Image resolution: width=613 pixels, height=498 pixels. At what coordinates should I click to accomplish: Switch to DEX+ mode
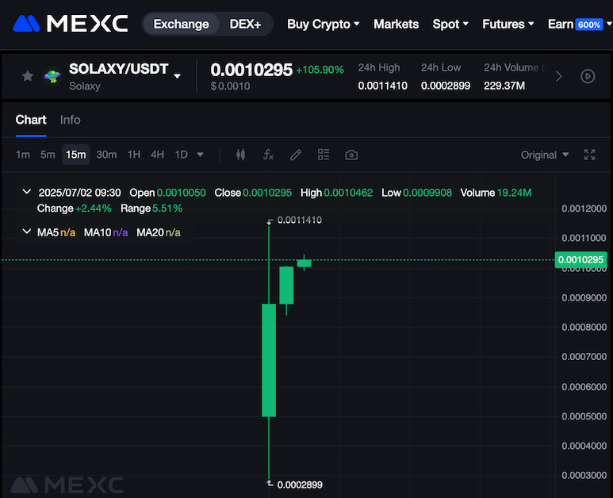pyautogui.click(x=245, y=24)
